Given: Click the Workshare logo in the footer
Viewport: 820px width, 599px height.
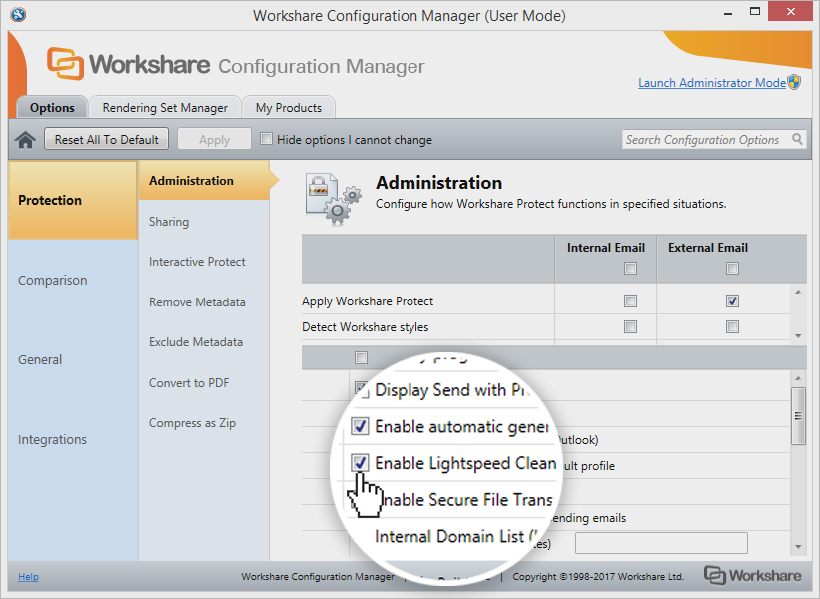Looking at the screenshot, I should (x=752, y=575).
